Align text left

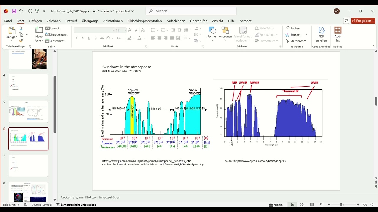tap(153, 38)
